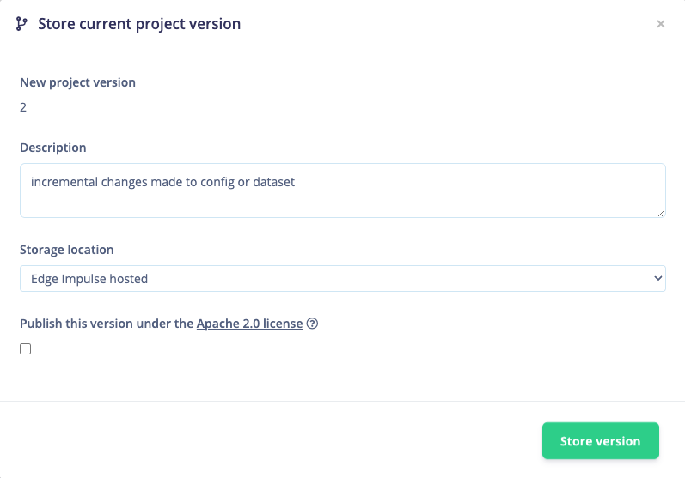The image size is (685, 478).
Task: Click the "Publish this version under the" label text
Action: (x=107, y=324)
